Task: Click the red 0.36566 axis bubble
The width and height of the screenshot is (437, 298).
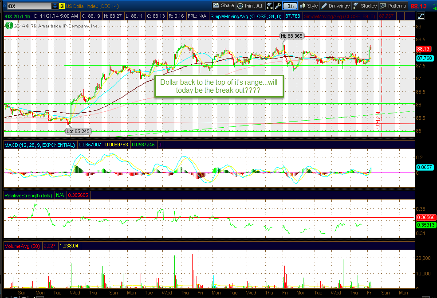Action: point(426,217)
